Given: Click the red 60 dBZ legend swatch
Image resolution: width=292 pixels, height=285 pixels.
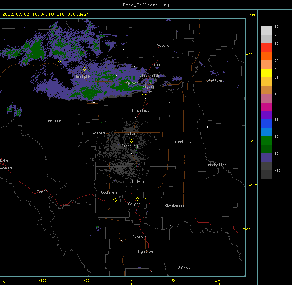Looking at the screenshot, I should [266, 47].
